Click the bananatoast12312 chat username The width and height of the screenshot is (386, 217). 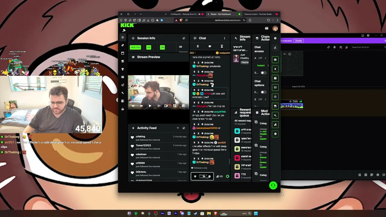tap(207, 128)
